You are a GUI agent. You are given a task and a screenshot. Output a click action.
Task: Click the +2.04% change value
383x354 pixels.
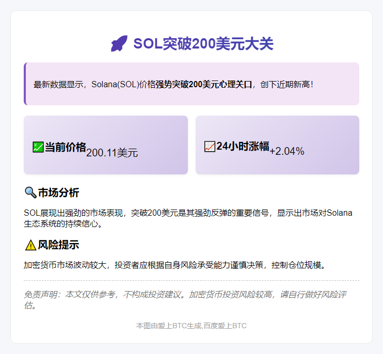(287, 151)
